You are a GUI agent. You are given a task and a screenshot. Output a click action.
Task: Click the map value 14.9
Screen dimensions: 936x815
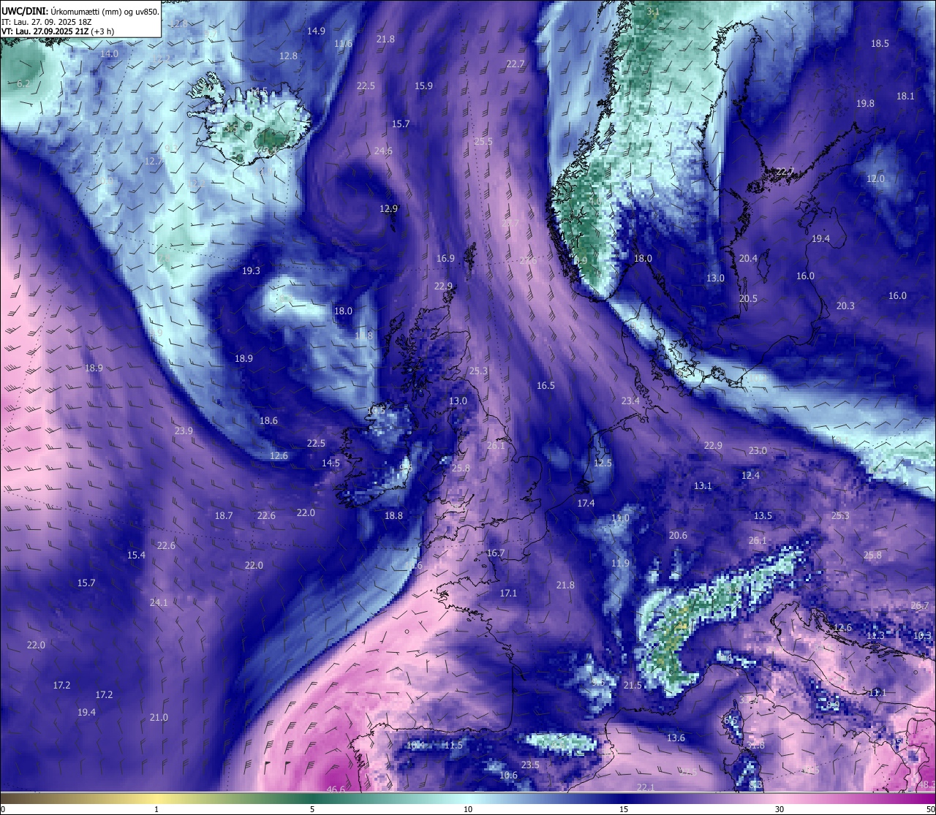pyautogui.click(x=316, y=31)
